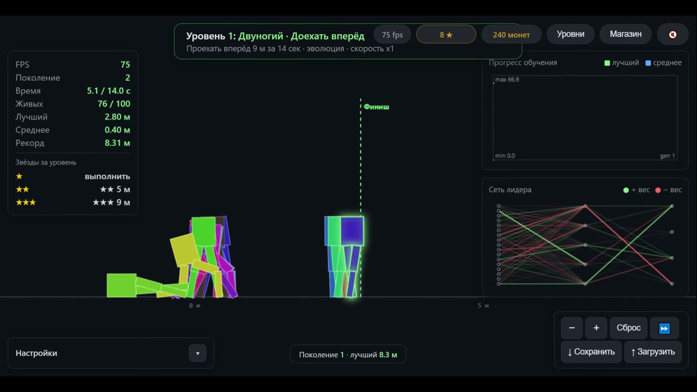Click the 5 м ground distance marker
697x392 pixels.
pos(483,306)
